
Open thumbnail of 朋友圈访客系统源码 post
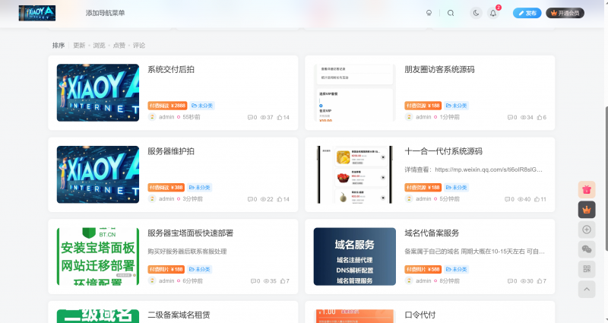click(354, 93)
